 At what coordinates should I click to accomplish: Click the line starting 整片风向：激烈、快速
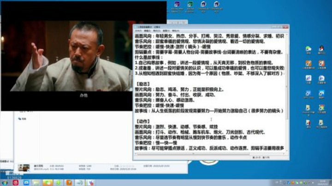pos(176,127)
